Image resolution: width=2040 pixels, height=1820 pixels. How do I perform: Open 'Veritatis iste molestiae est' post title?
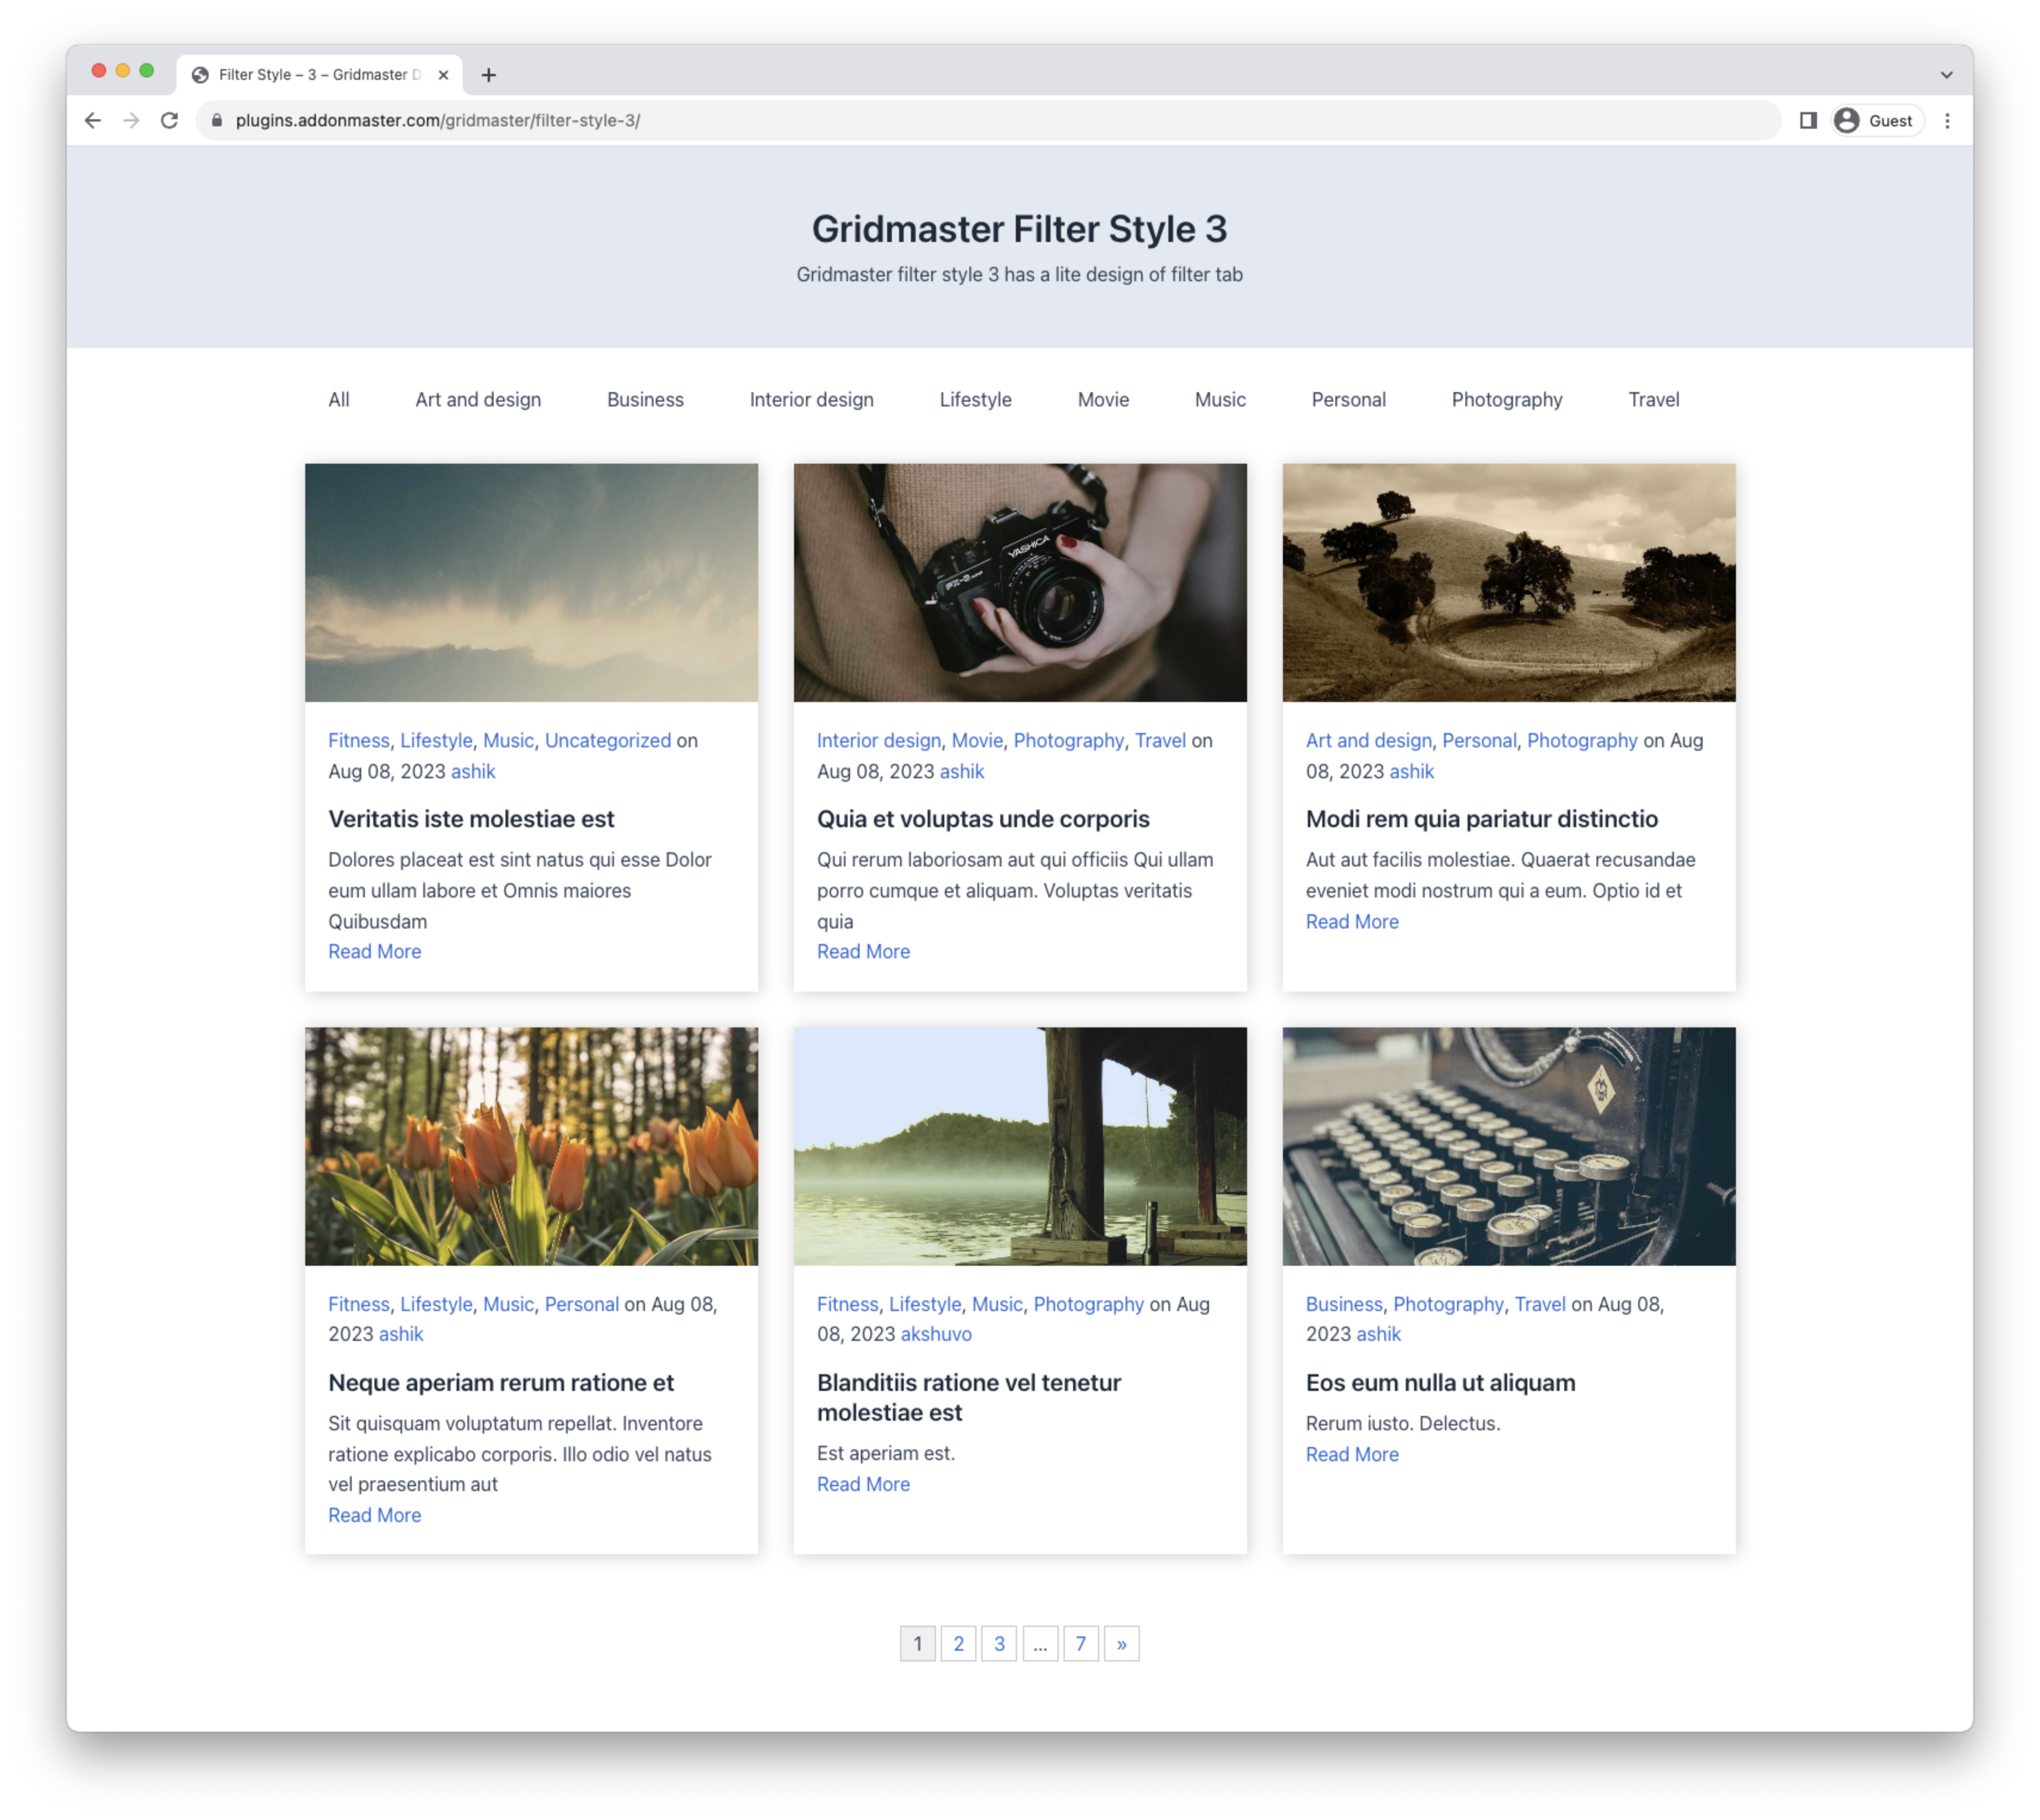click(x=471, y=819)
